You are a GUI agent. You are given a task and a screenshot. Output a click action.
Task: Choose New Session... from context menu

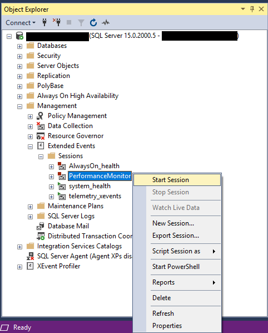click(x=177, y=223)
